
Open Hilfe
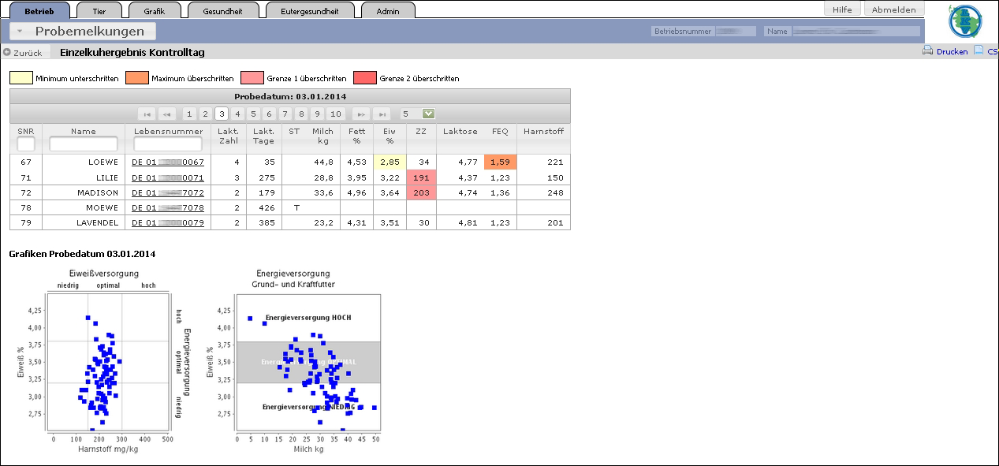coord(842,9)
